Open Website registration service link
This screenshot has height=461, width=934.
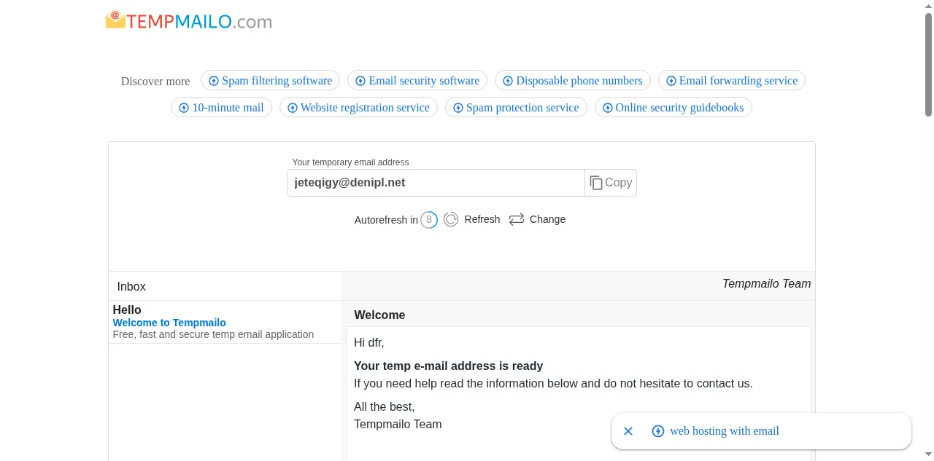click(x=358, y=107)
